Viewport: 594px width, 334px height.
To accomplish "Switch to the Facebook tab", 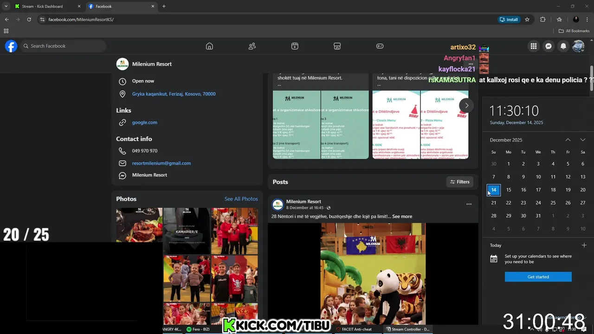I will pos(121,6).
